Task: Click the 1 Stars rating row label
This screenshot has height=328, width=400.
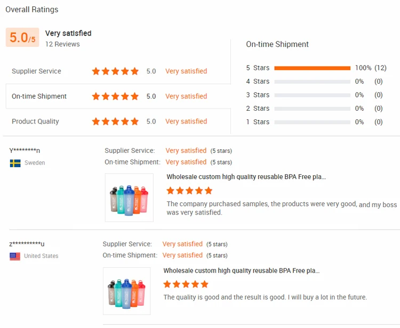Action: pyautogui.click(x=258, y=122)
